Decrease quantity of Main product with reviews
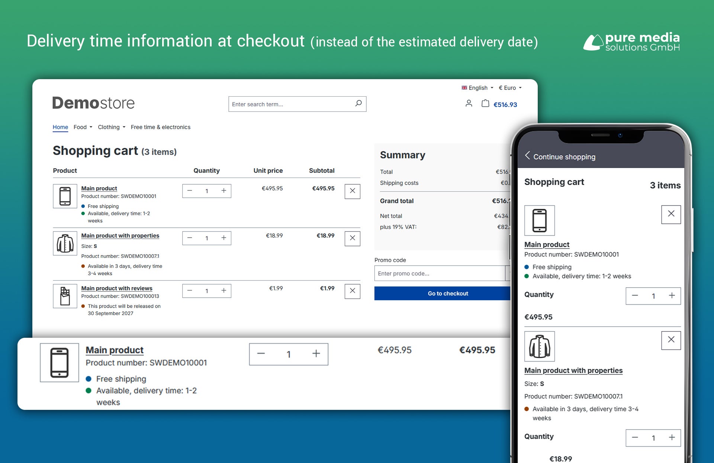 [190, 291]
